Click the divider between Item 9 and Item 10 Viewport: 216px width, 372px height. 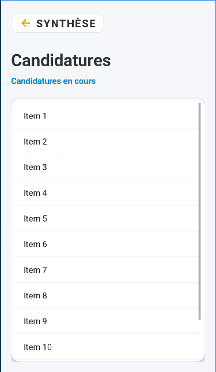[108, 334]
